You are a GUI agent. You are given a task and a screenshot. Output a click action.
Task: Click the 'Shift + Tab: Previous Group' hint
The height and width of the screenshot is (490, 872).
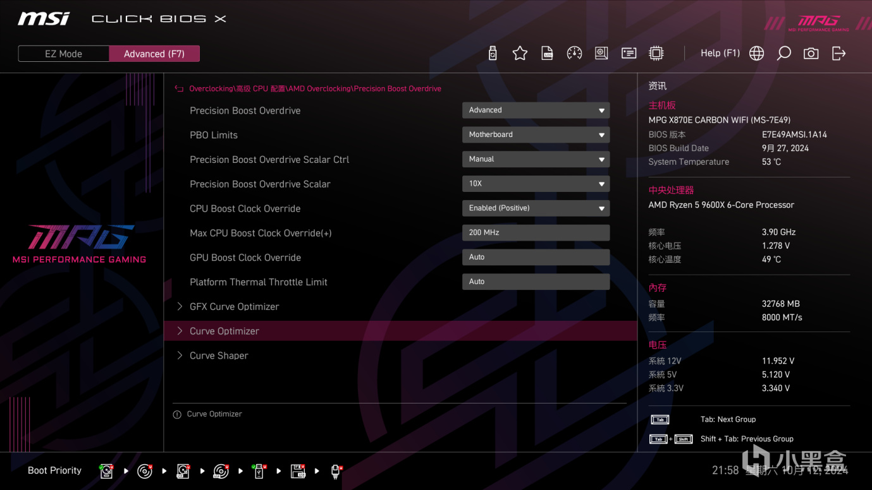(747, 439)
